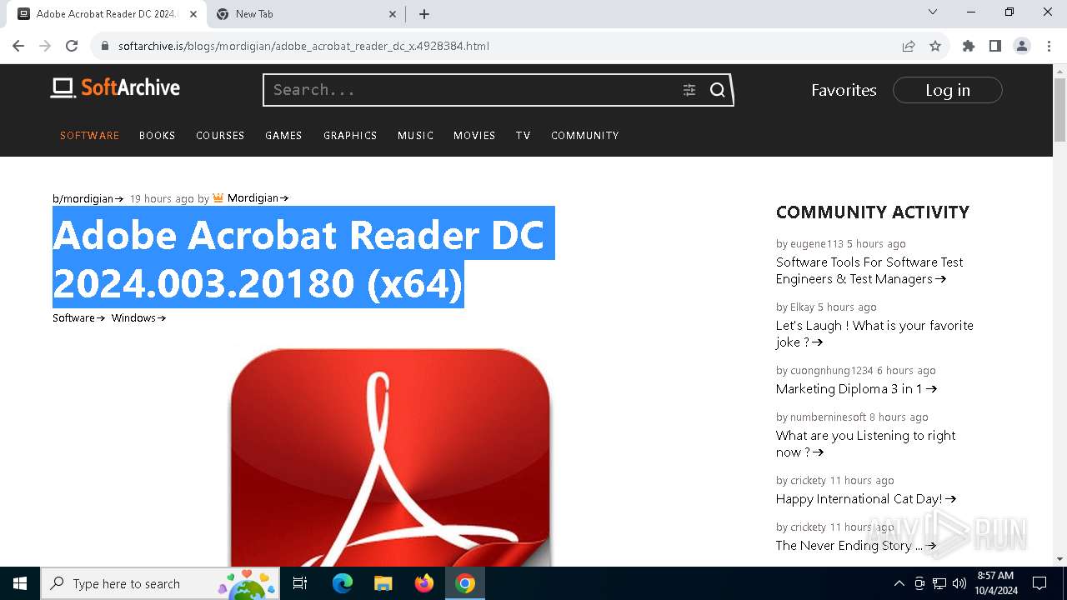The height and width of the screenshot is (600, 1067).
Task: Launch Microsoft Edge from taskbar
Action: point(343,583)
